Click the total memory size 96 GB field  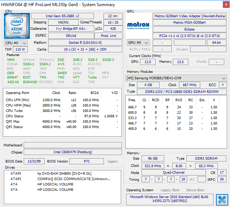click(153, 159)
